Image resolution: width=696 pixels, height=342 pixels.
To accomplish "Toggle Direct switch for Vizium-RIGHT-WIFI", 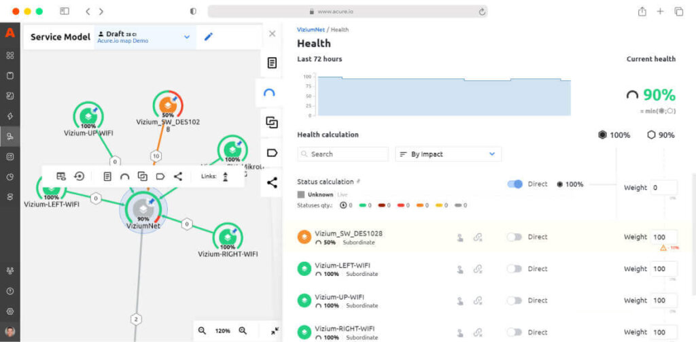I will pos(515,332).
